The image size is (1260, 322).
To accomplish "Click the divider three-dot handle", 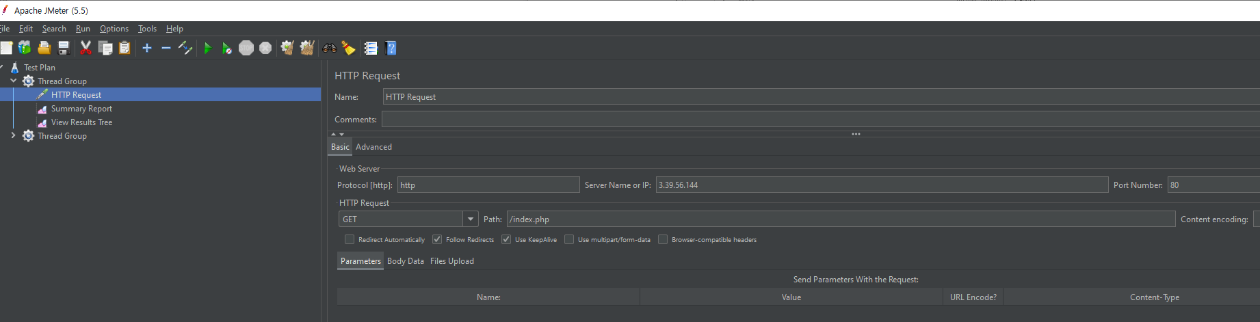I will [856, 134].
